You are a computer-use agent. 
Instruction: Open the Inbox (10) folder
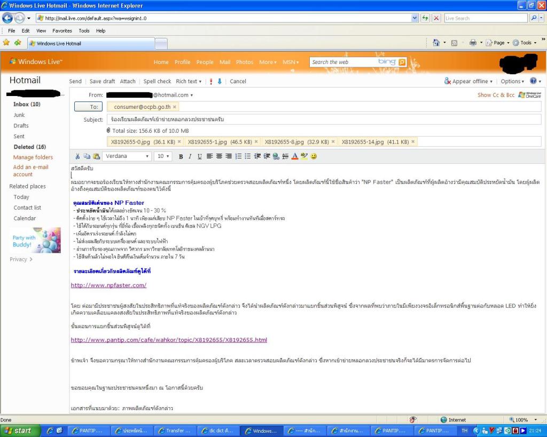(27, 104)
